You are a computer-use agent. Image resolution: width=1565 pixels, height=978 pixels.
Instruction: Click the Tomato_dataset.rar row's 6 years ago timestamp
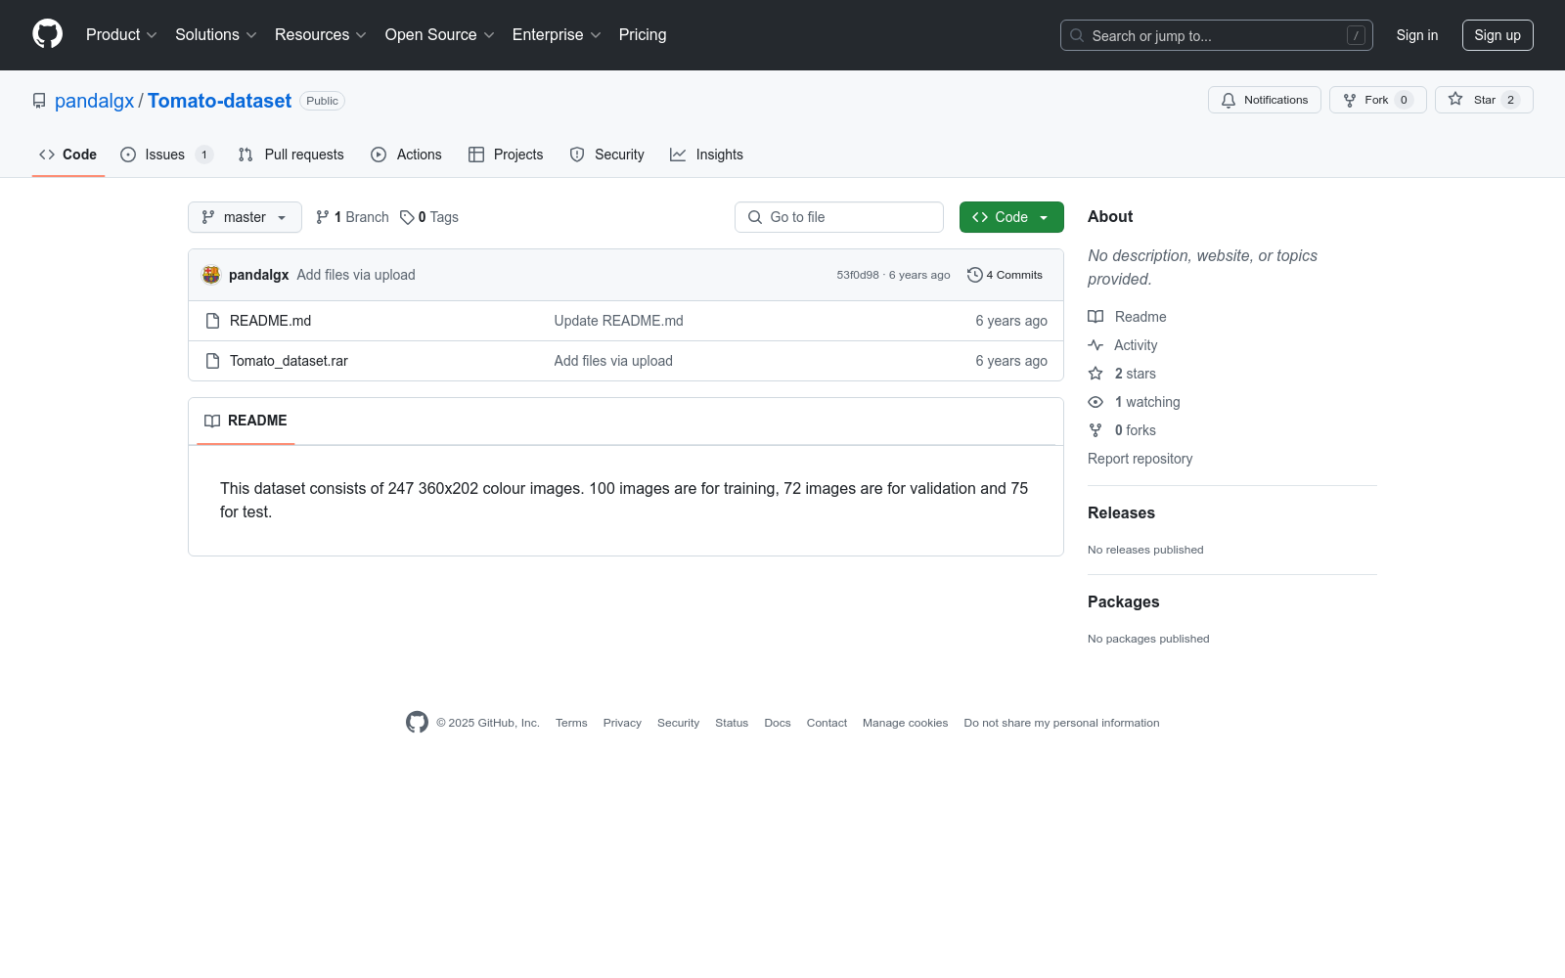pos(1010,361)
